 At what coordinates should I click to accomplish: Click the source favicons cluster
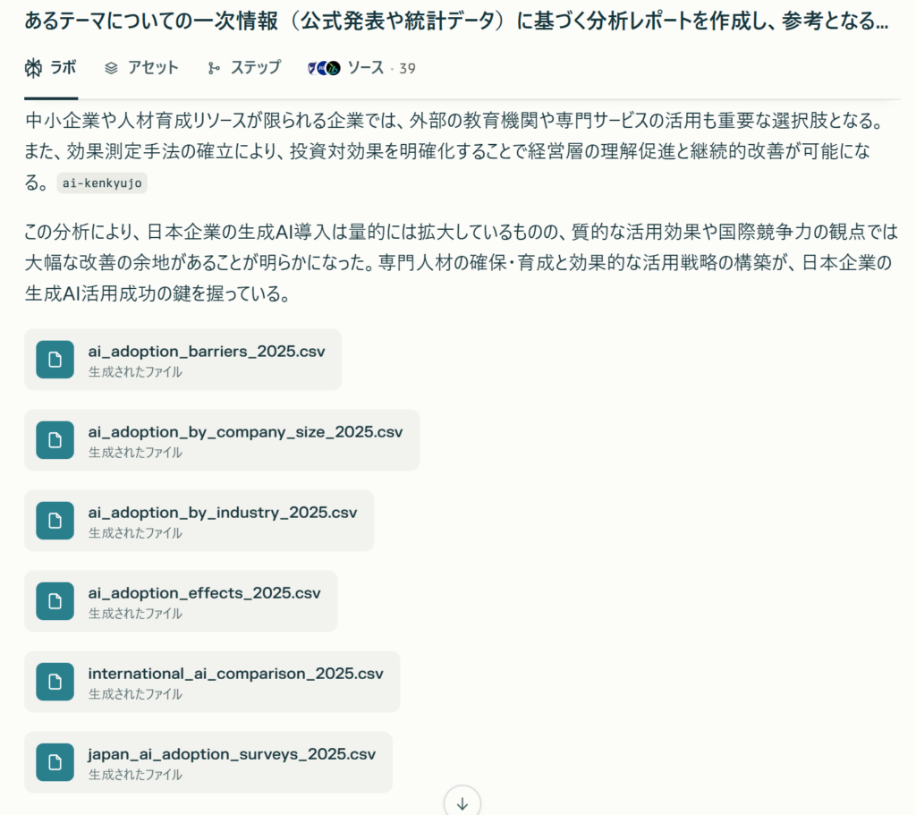[x=324, y=68]
